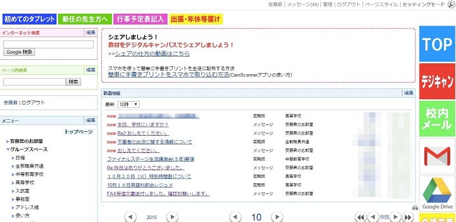Expand the 中等教育学校 tree item
This screenshot has width=456, height=222.
(13, 175)
